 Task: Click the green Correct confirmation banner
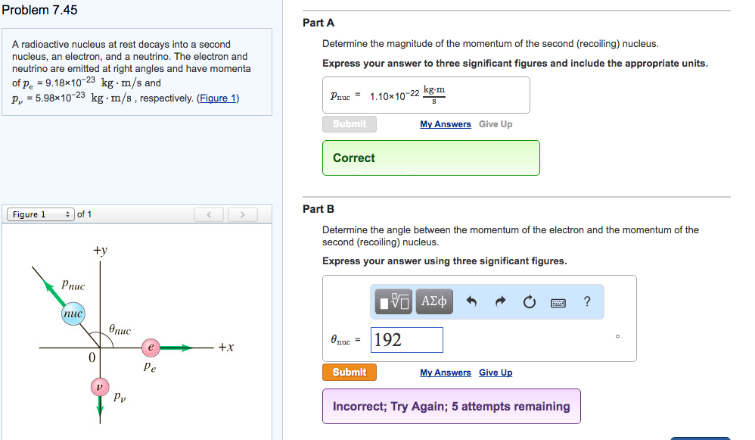coord(430,158)
